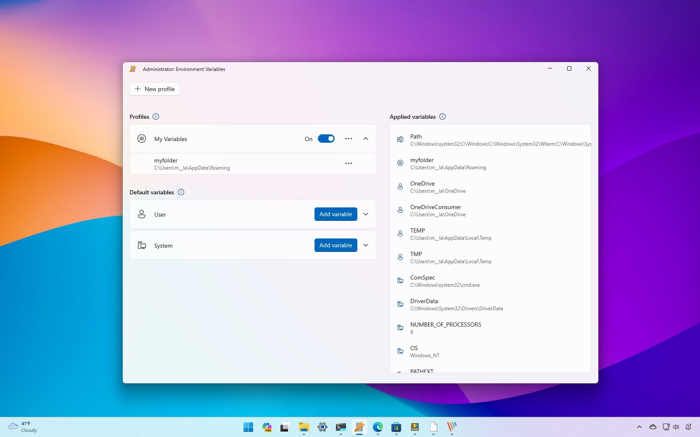Open the weather widget showing 41°F Cloudy
Viewport: 700px width, 437px height.
[21, 427]
